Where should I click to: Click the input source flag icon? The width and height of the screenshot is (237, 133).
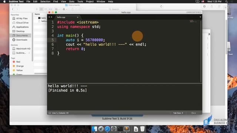[203, 1]
